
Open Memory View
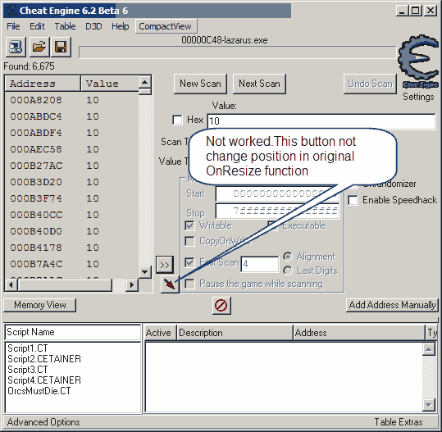click(39, 305)
